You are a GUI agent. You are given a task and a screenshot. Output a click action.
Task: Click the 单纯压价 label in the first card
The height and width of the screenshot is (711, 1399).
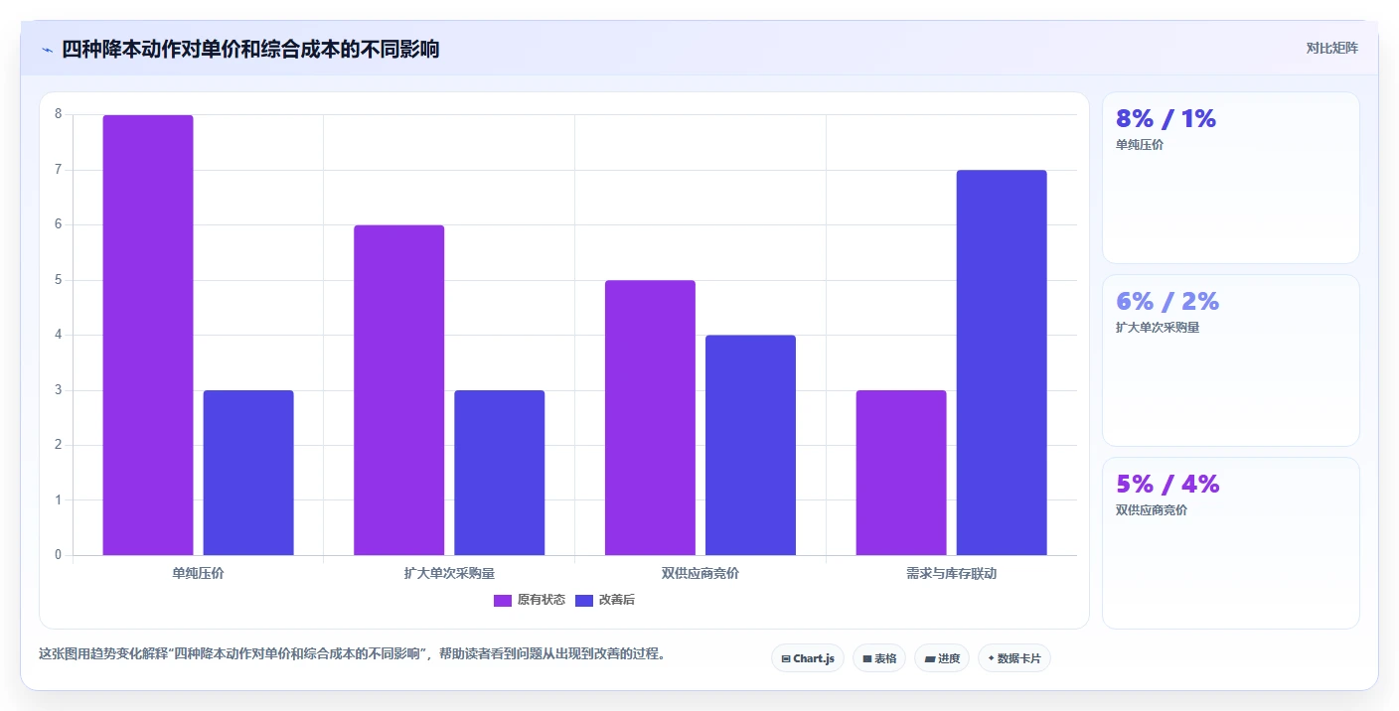tap(1140, 145)
